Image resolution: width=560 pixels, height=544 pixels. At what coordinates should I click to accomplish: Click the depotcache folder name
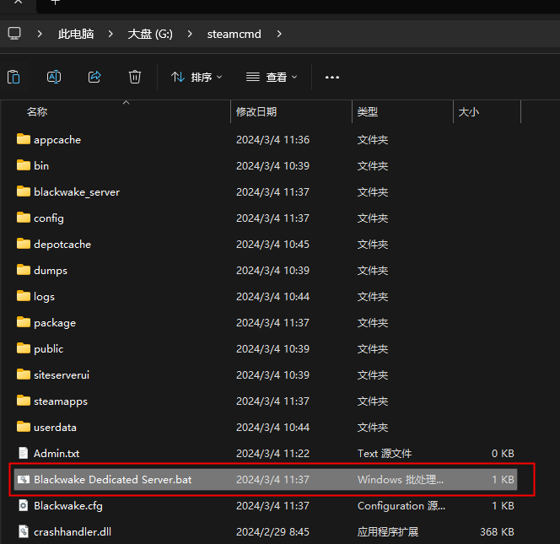pos(62,245)
